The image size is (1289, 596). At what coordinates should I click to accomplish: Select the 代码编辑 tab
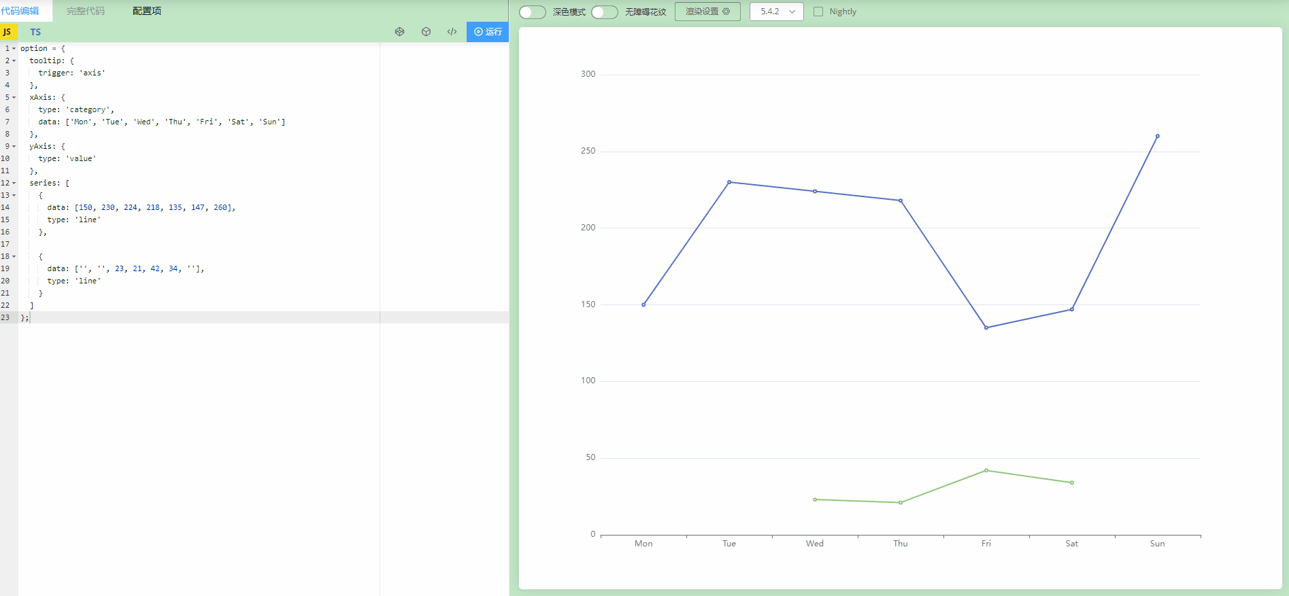point(20,11)
